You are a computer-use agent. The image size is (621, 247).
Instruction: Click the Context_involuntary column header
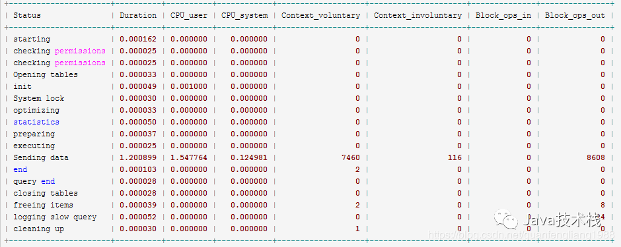click(418, 15)
